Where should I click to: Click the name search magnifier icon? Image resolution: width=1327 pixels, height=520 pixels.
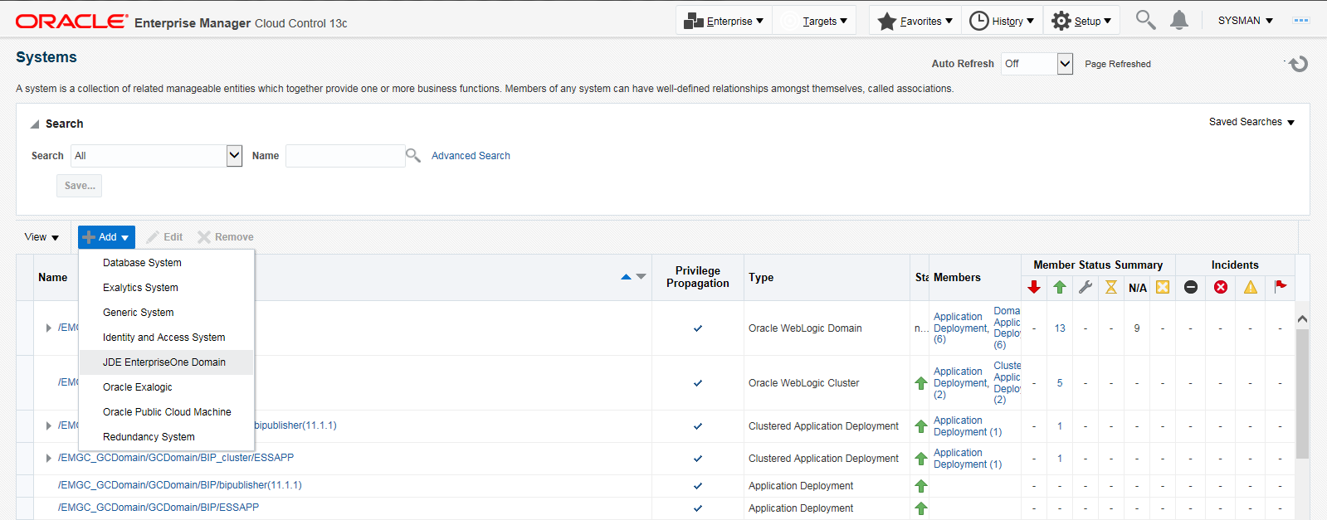click(412, 155)
